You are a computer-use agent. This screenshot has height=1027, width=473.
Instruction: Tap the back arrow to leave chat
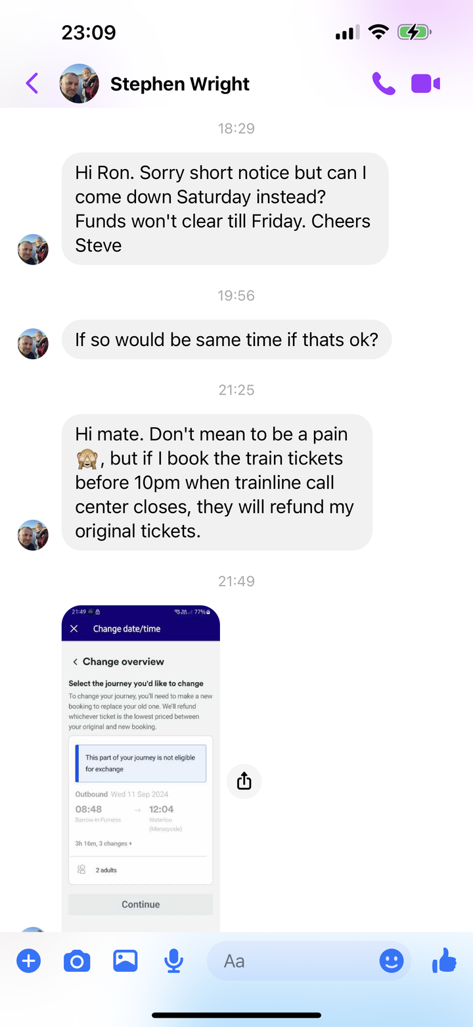(x=32, y=84)
